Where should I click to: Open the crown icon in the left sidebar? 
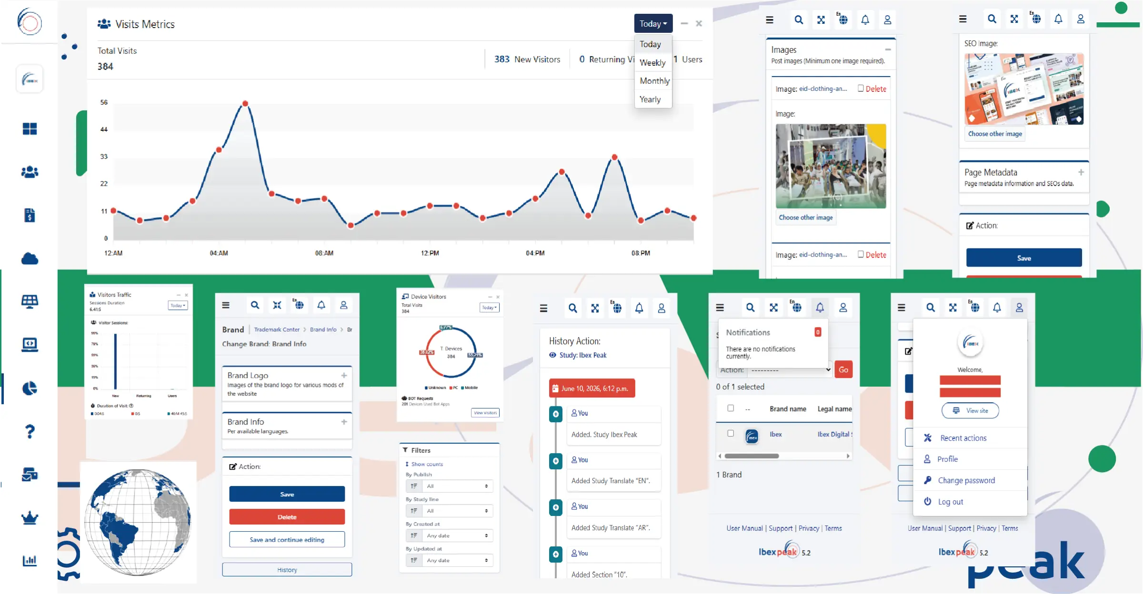point(30,517)
